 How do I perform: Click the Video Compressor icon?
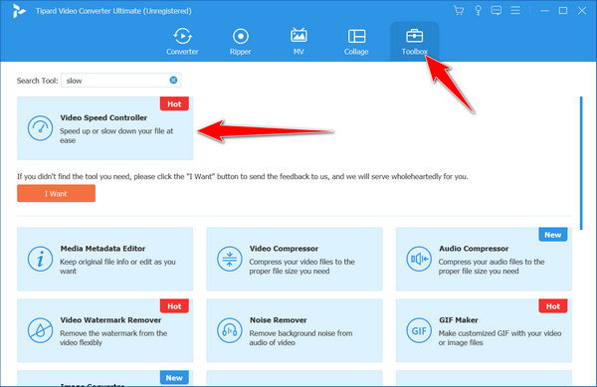[x=229, y=259]
